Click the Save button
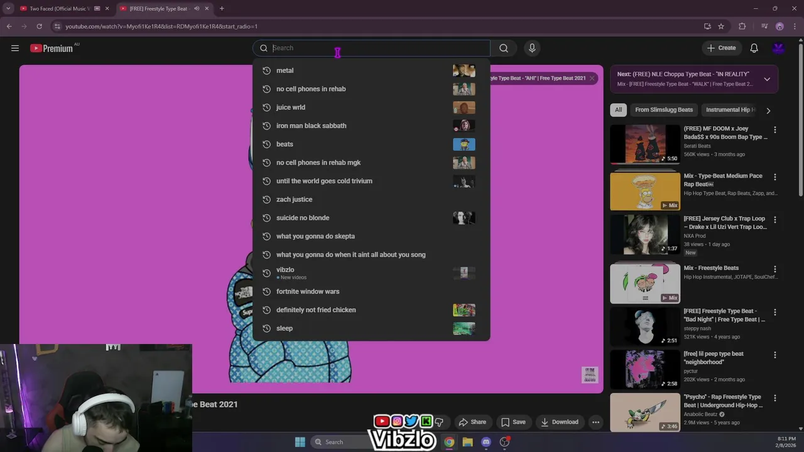804x452 pixels. pos(513,422)
